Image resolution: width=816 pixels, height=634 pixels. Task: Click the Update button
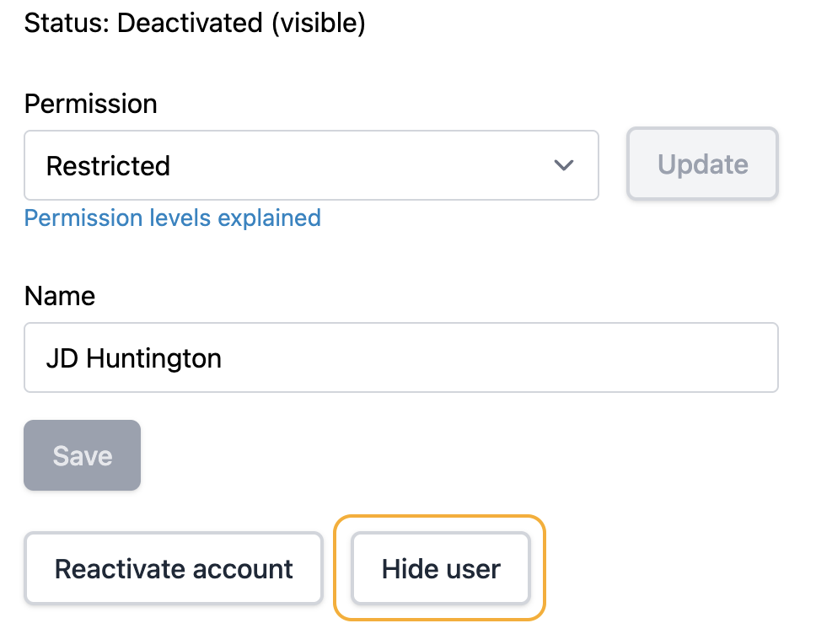[x=702, y=164]
